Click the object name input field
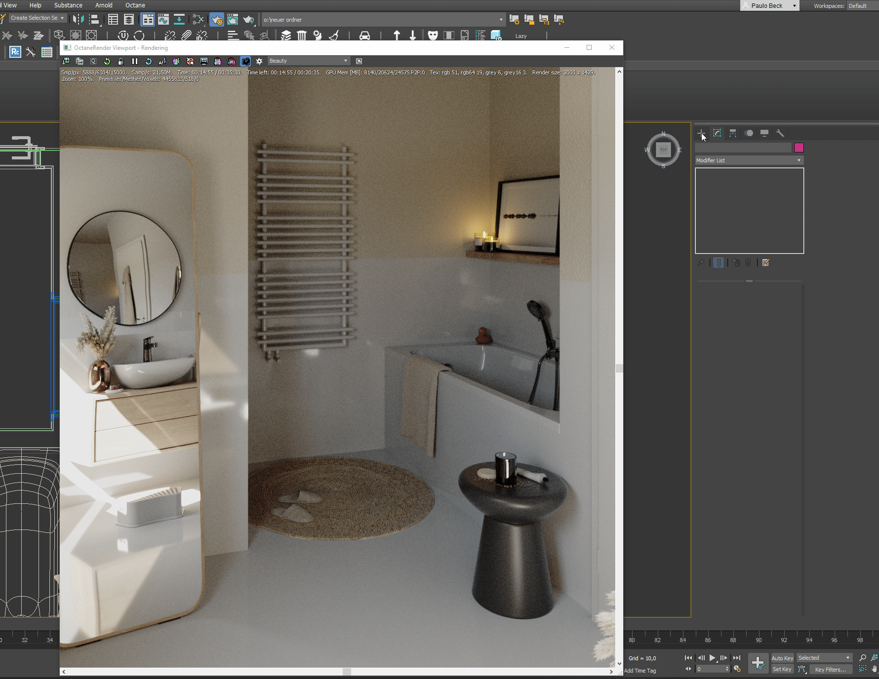This screenshot has width=879, height=679. click(743, 148)
